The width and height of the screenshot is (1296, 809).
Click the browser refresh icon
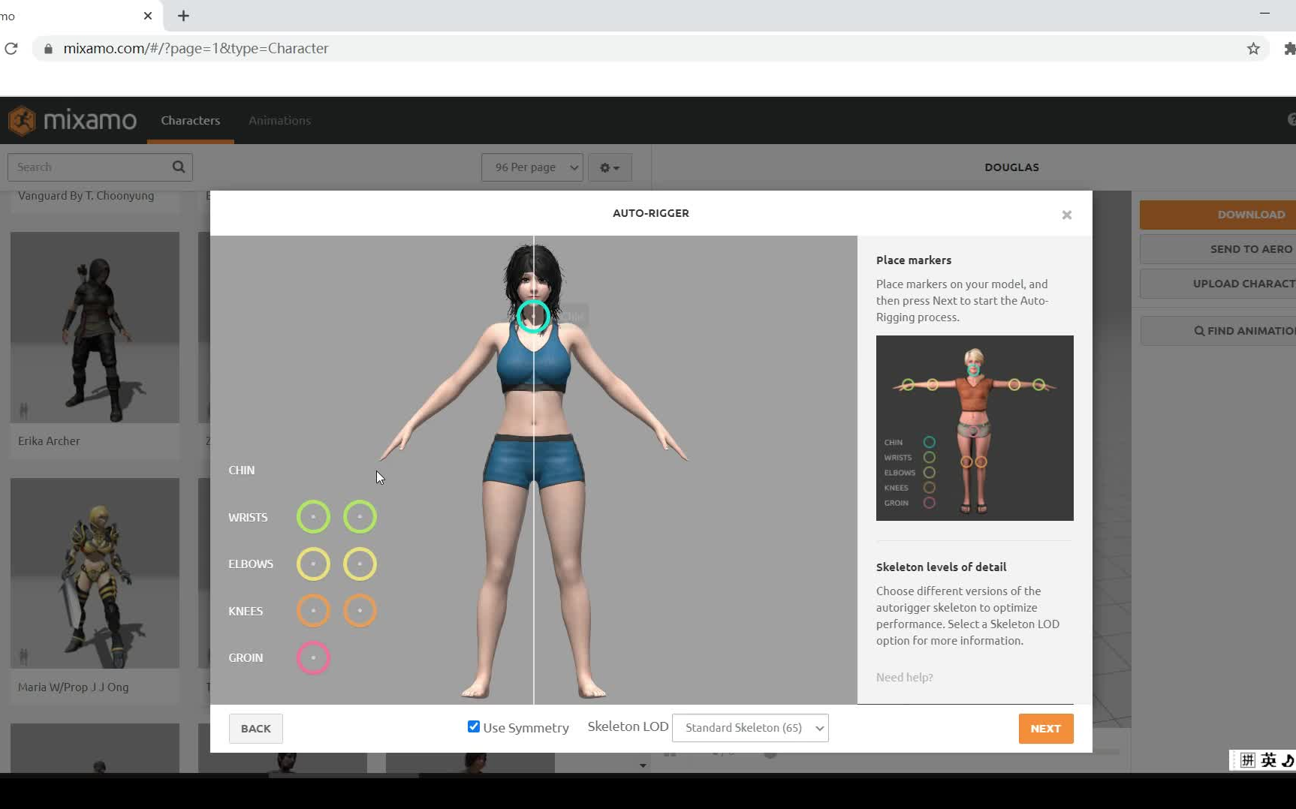[x=11, y=48]
